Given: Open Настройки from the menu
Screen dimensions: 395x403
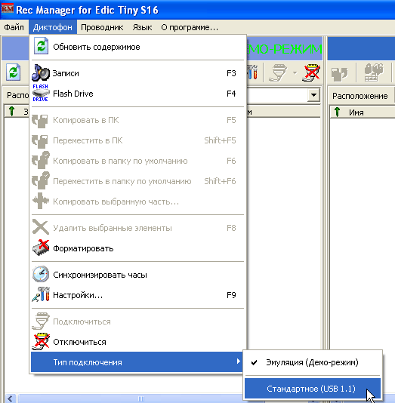Looking at the screenshot, I should coord(137,295).
